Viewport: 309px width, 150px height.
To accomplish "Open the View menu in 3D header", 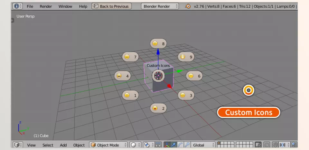I will (31, 145).
